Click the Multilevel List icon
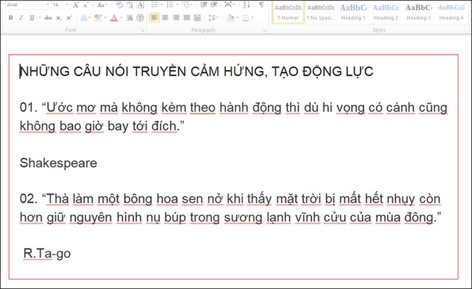 tap(186, 5)
